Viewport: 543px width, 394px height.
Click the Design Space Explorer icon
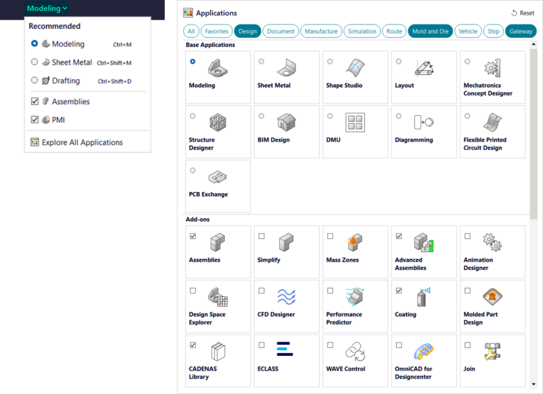click(218, 297)
